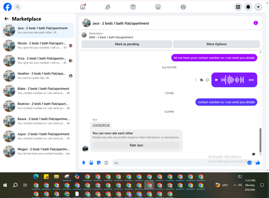Image resolution: width=269 pixels, height=198 pixels.
Task: Click the Rate Jace button
Action: coord(136,145)
